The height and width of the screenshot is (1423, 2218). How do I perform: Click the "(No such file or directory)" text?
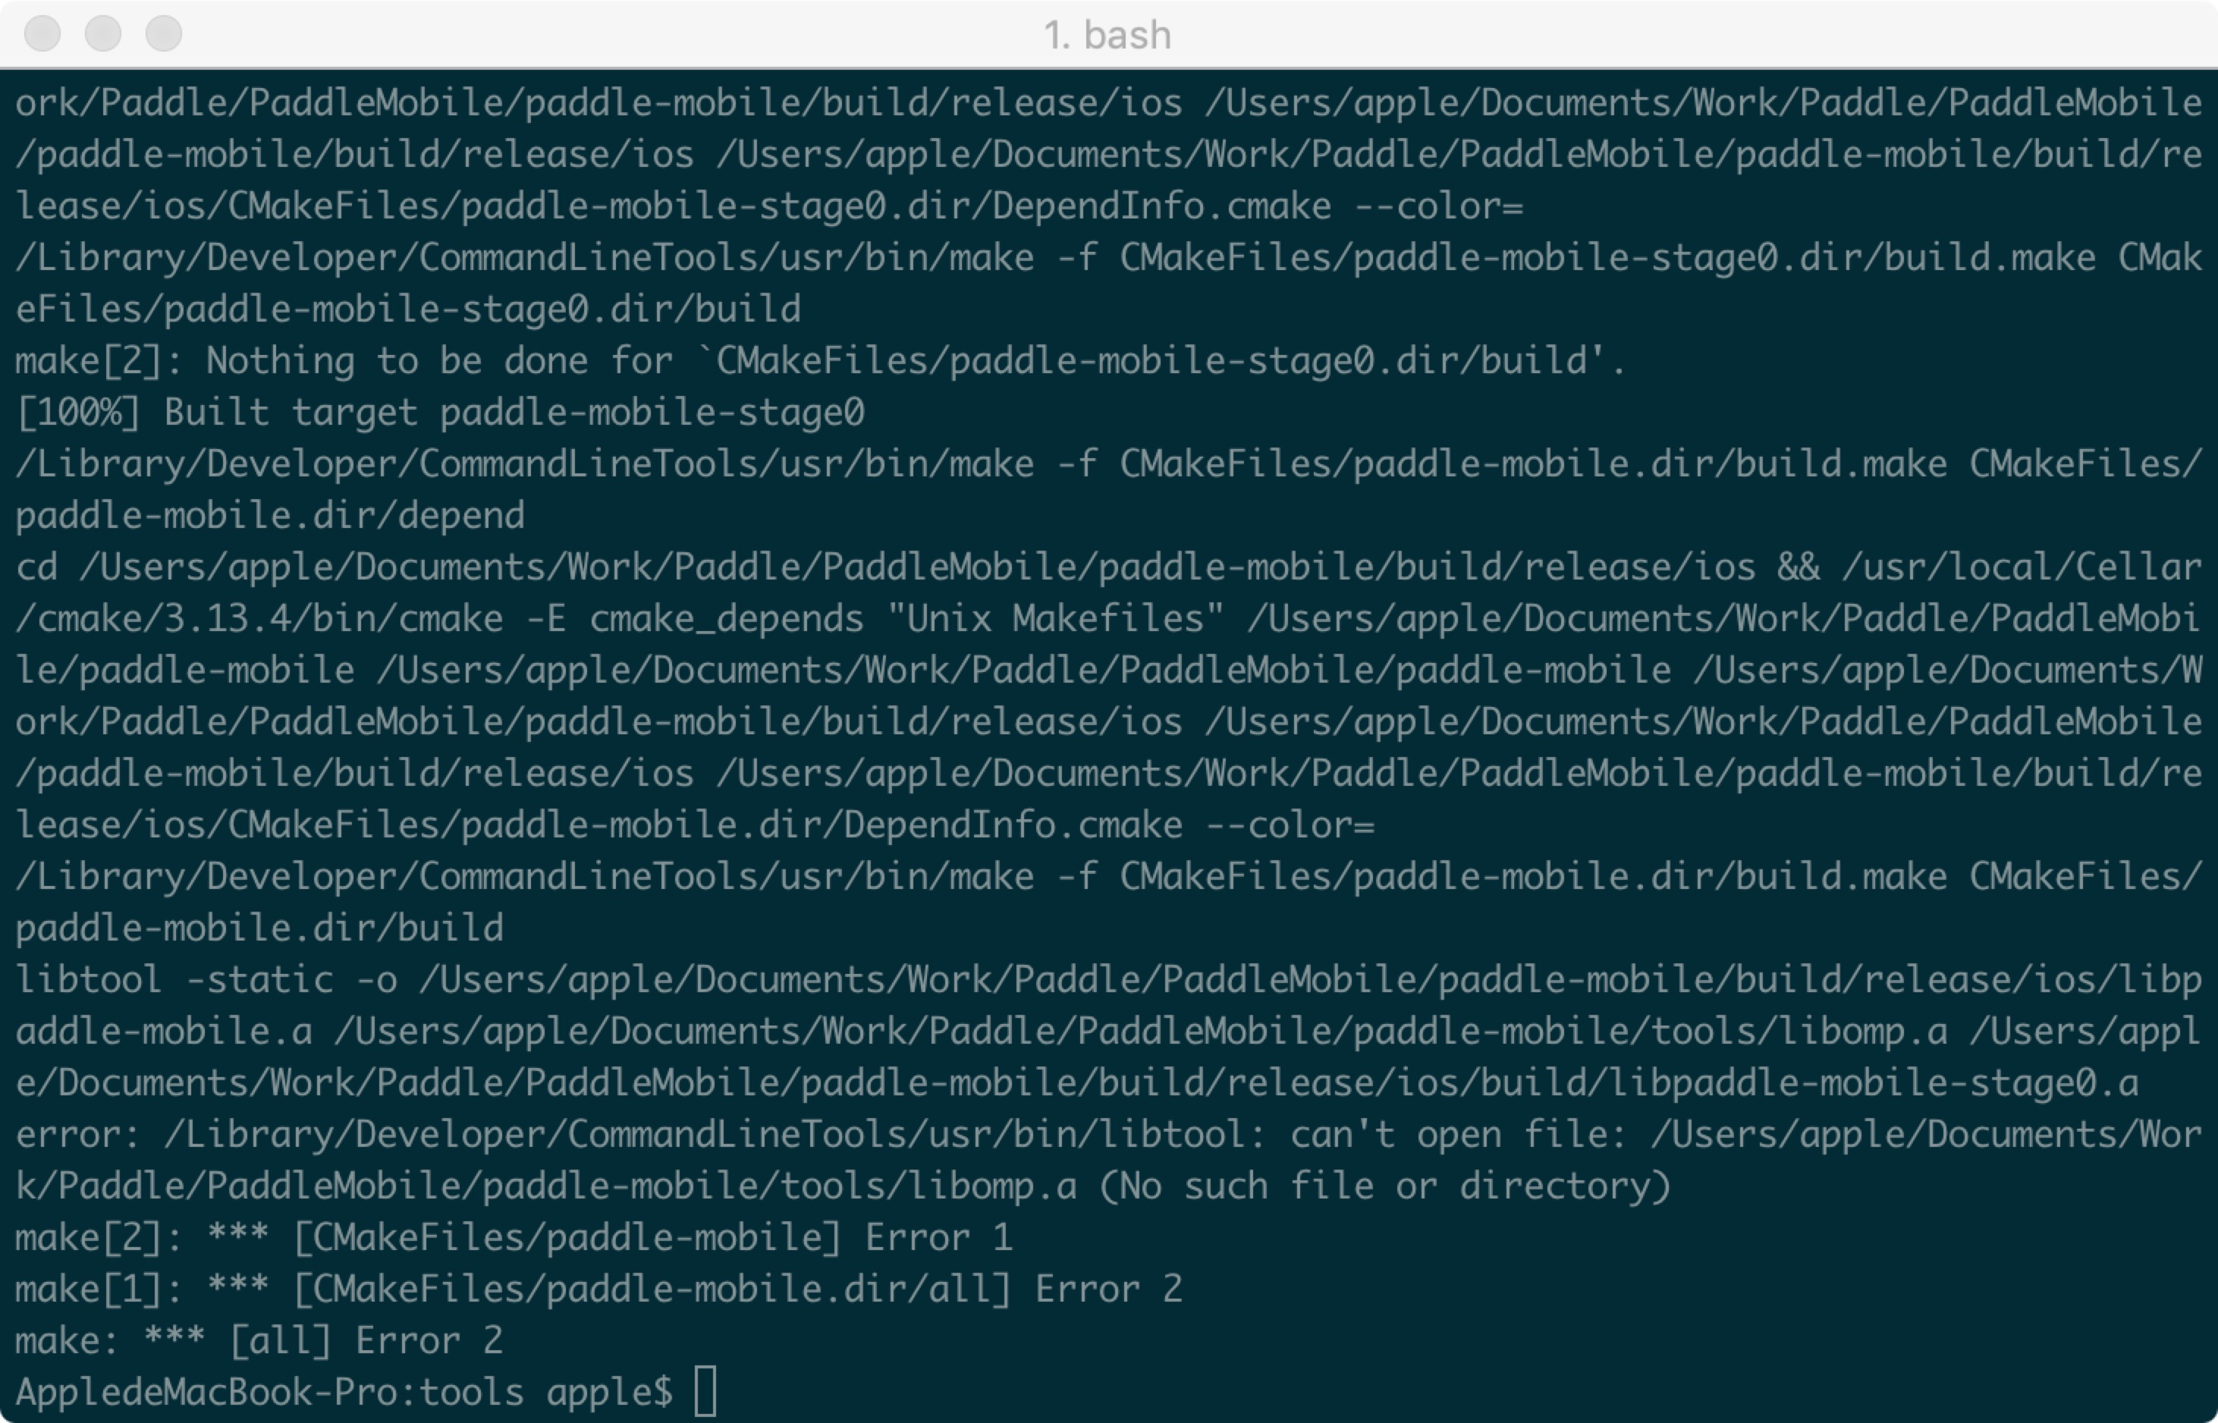click(1386, 1185)
